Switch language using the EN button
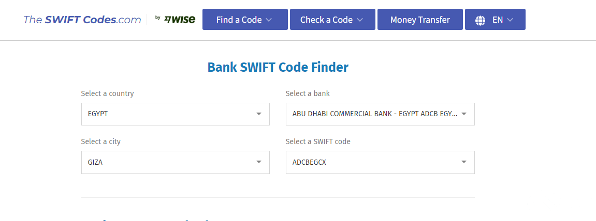Viewport: 596px width, 221px height. coord(495,19)
